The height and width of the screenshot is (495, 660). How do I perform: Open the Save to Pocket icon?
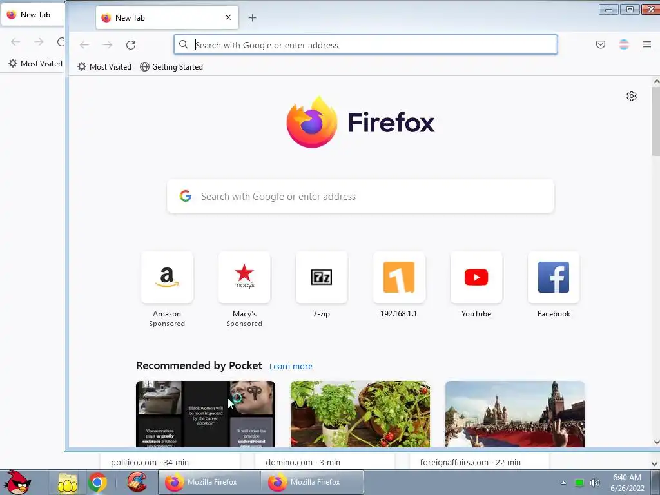pos(601,44)
